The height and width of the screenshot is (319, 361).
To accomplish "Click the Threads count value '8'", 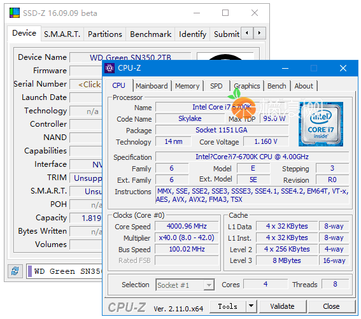I will point(335,284).
